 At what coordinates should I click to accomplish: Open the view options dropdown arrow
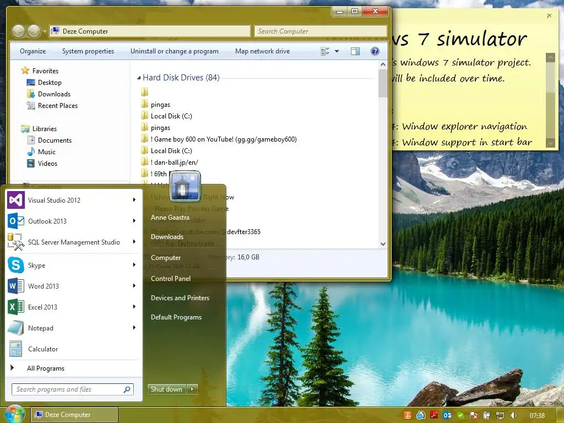(x=337, y=51)
